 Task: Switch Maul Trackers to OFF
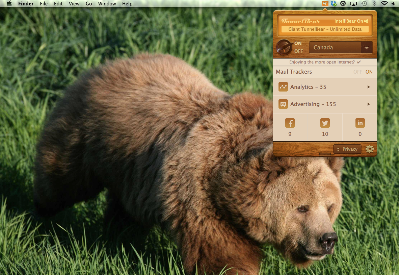(x=357, y=72)
